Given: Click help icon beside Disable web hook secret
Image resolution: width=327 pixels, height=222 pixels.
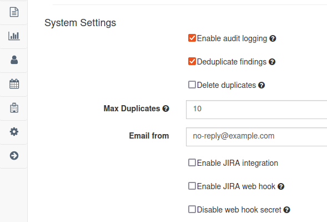Looking at the screenshot, I should [287, 210].
